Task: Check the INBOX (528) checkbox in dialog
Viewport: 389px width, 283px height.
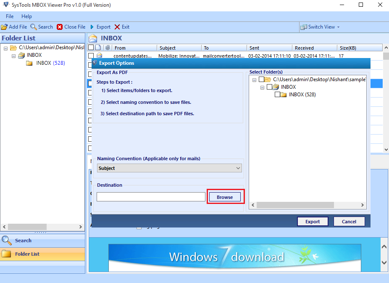Action: 277,94
